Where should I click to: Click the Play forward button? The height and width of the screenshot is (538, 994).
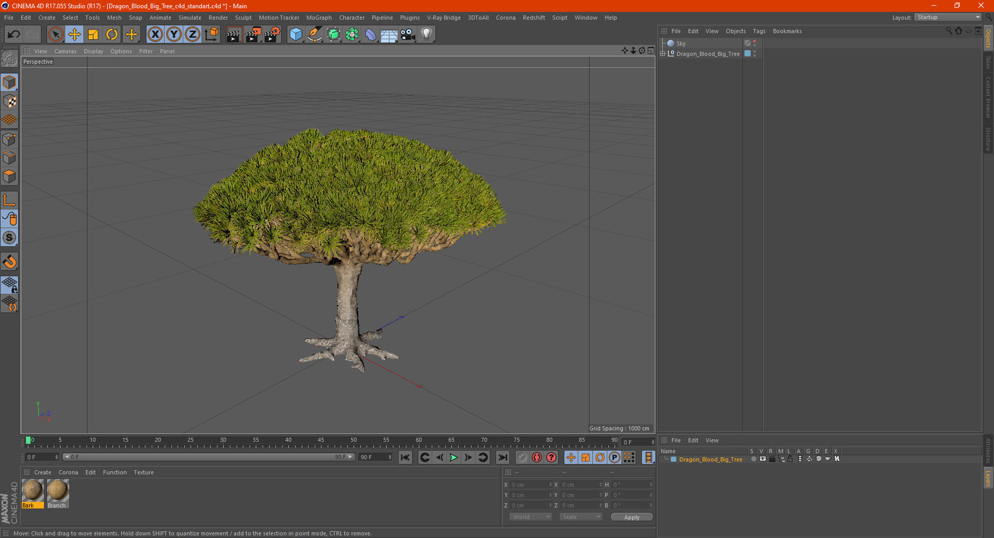tap(454, 457)
